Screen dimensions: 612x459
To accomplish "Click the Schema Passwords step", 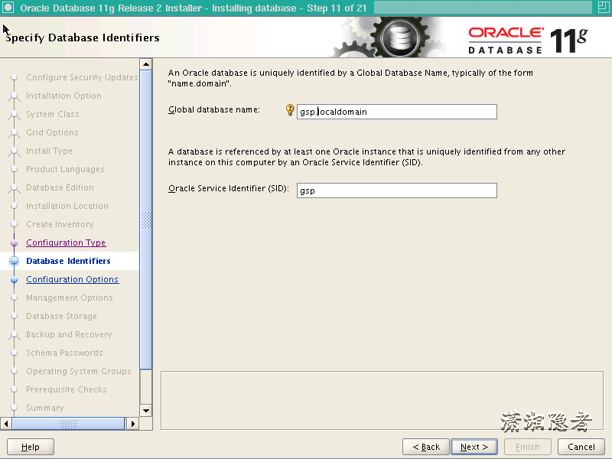I will point(63,353).
